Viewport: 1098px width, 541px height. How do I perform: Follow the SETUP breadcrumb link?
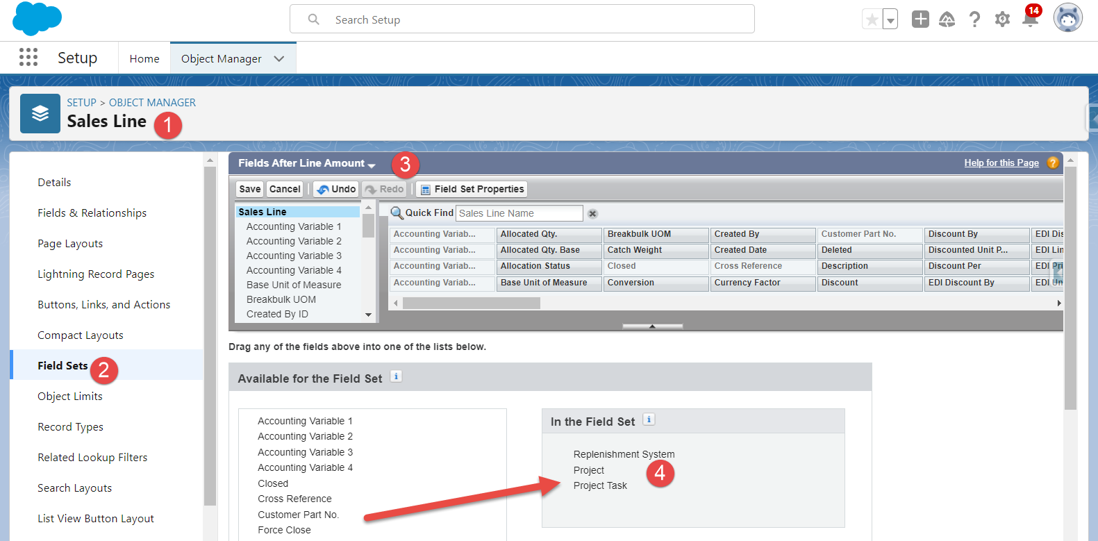click(x=81, y=103)
